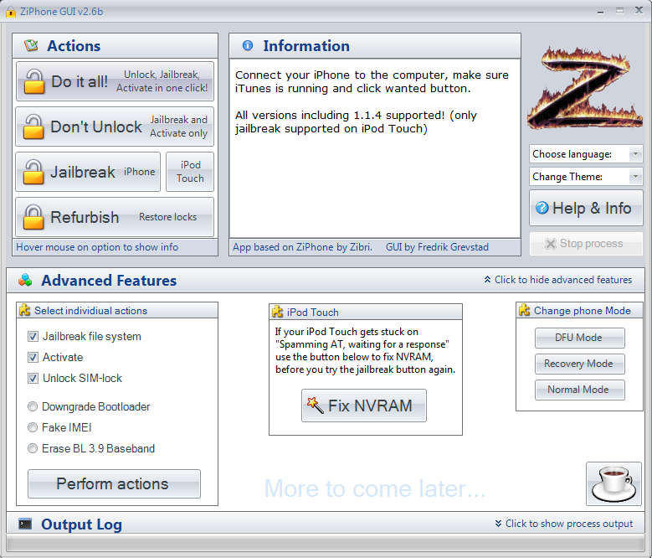Click padlock icon on Do it all!
Image resolution: width=652 pixels, height=558 pixels.
pos(34,81)
